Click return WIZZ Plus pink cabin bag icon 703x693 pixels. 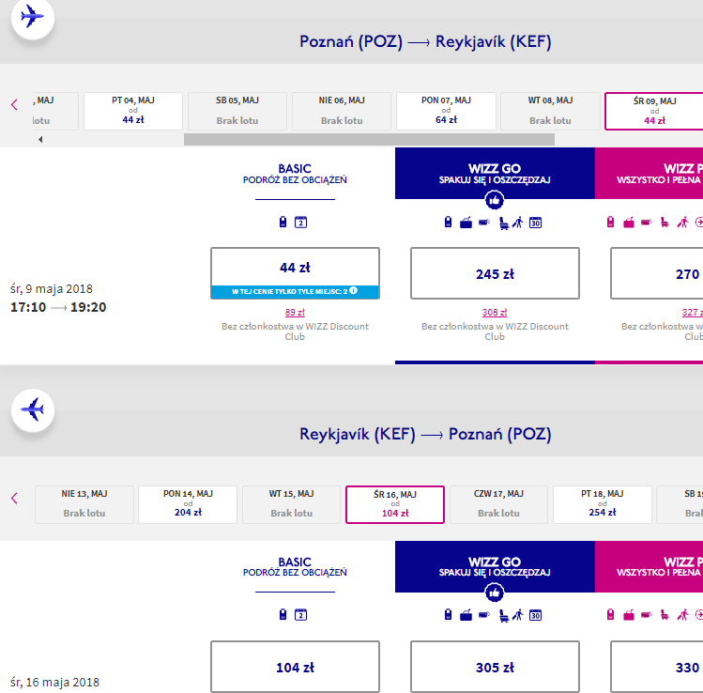pyautogui.click(x=610, y=614)
